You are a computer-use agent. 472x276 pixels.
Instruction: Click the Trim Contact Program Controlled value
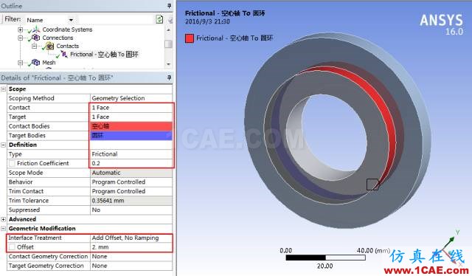pos(131,191)
